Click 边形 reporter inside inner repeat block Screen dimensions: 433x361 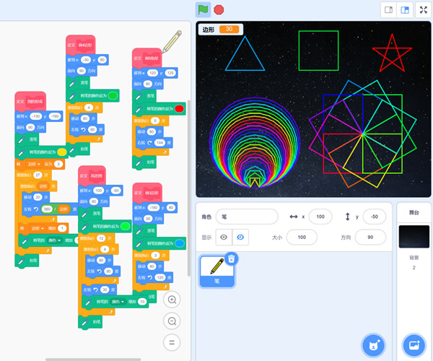[x=43, y=186]
